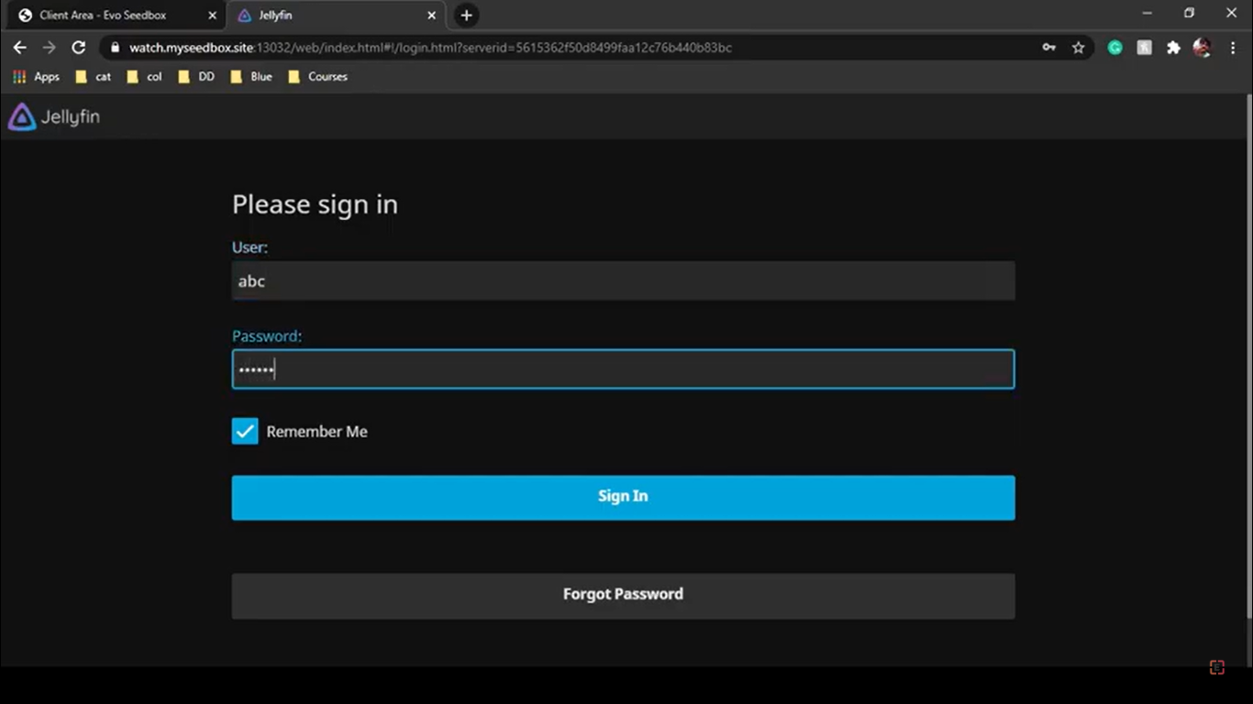
Task: Open the Apps shortcut in bookmarks bar
Action: coord(37,77)
